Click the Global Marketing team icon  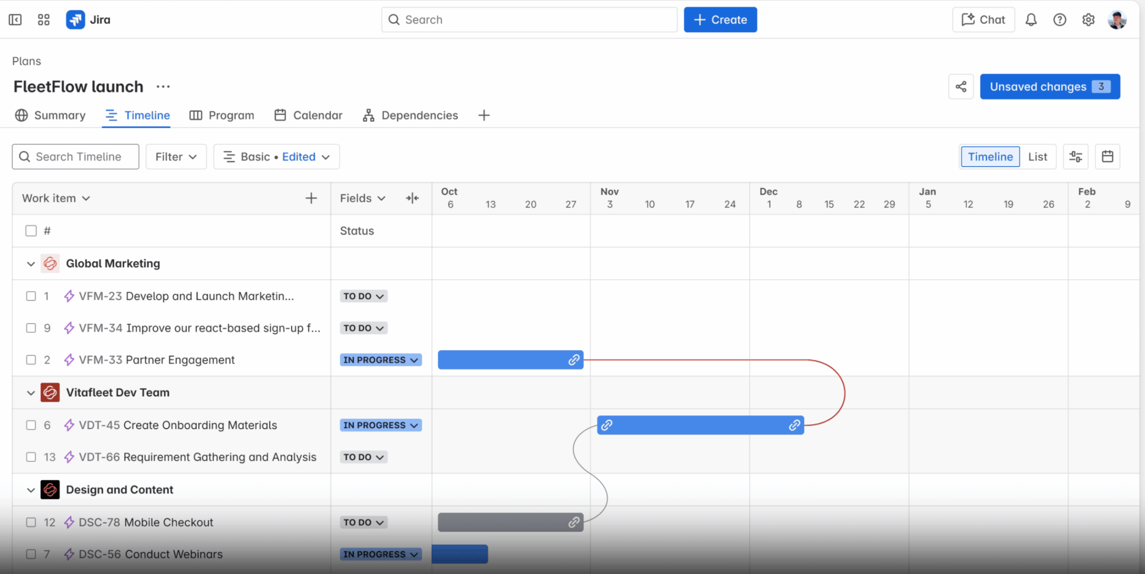50,264
